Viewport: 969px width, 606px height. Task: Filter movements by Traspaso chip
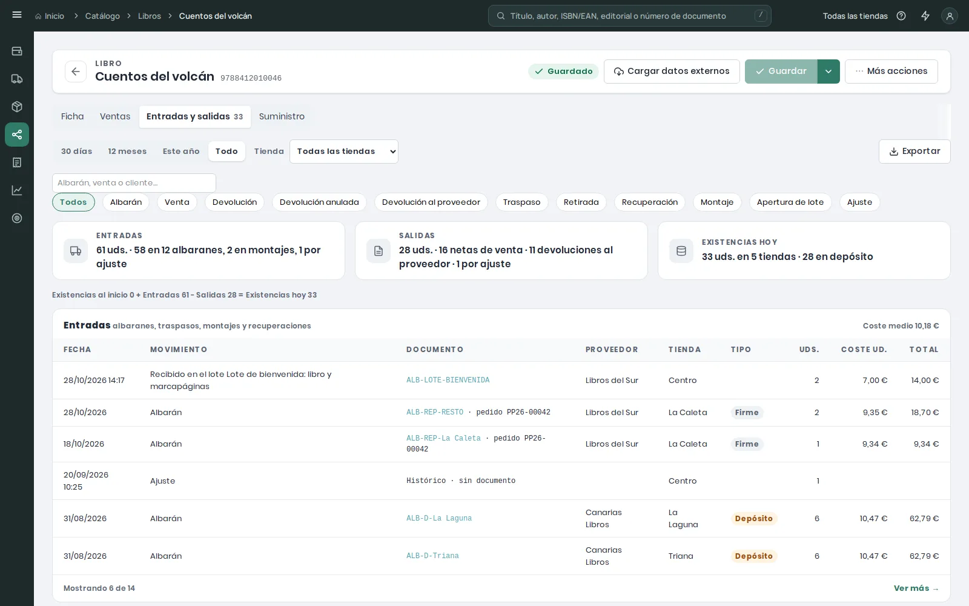(x=522, y=202)
